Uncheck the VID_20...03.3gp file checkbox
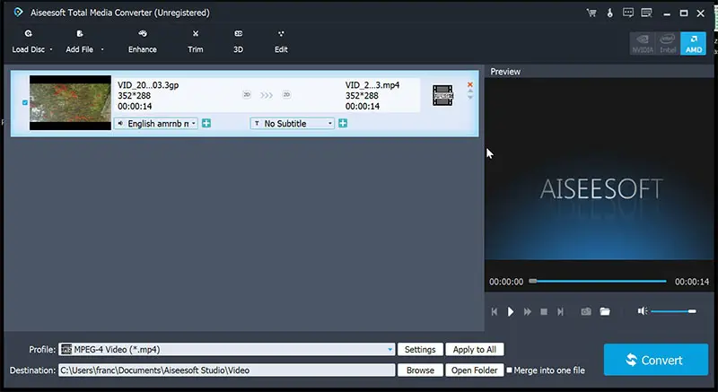718x392 pixels. pyautogui.click(x=25, y=102)
